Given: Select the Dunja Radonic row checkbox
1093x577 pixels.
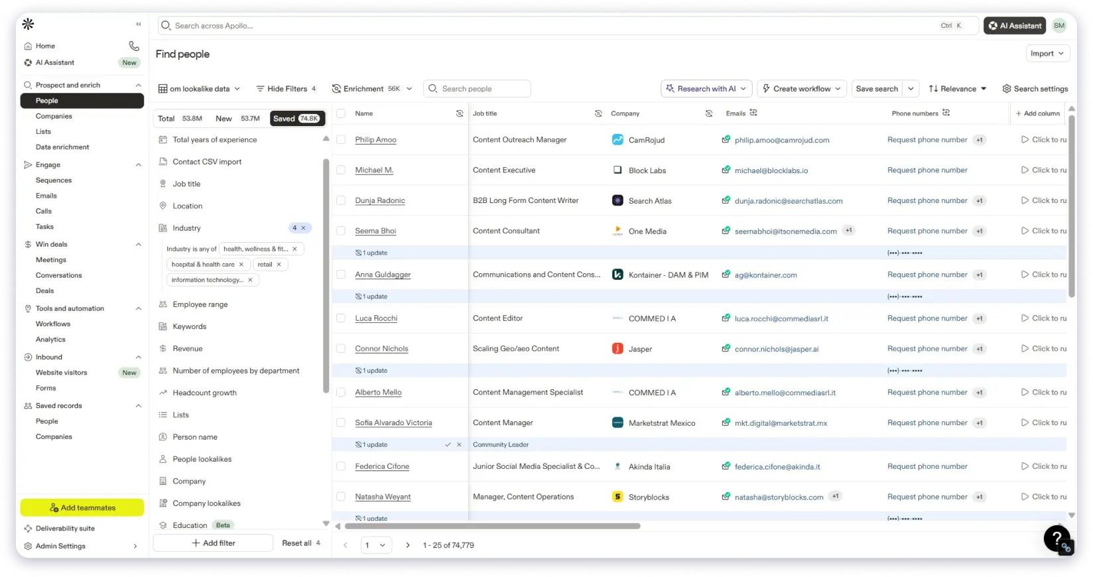Looking at the screenshot, I should pos(341,200).
